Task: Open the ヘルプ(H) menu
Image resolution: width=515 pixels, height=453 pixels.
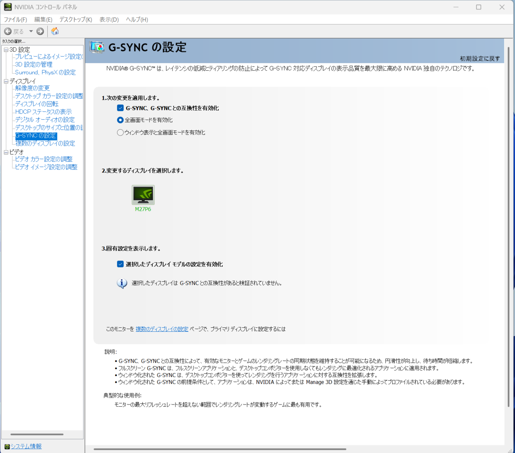Action: coord(137,20)
